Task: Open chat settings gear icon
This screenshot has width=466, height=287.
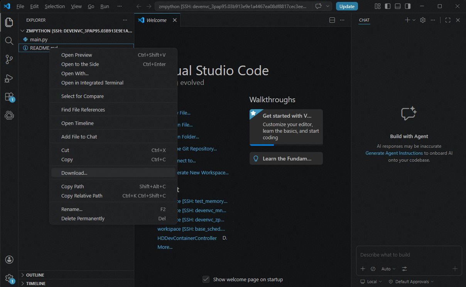Action: point(423,20)
